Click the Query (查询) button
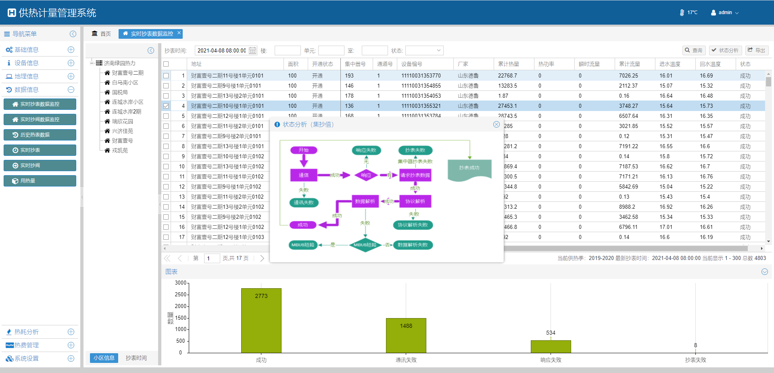Image resolution: width=774 pixels, height=373 pixels. coord(694,50)
